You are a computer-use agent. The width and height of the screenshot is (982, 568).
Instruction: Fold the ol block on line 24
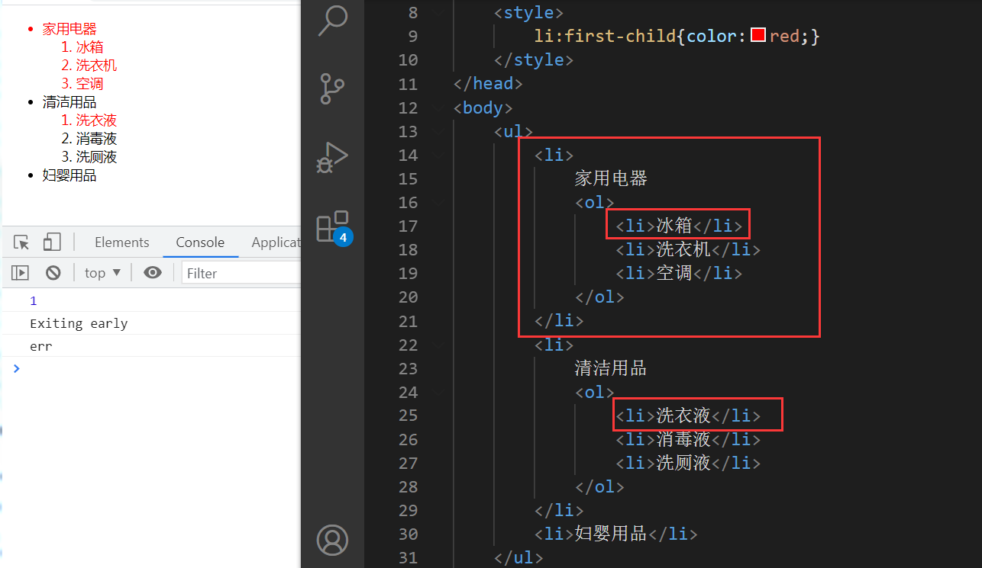click(x=438, y=392)
